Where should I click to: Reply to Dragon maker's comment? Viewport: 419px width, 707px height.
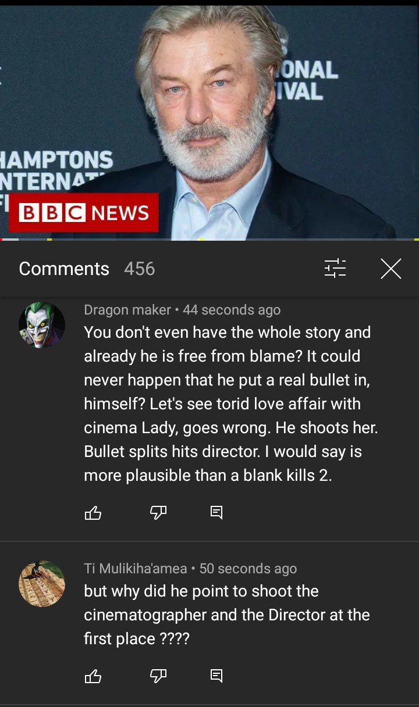coord(216,512)
